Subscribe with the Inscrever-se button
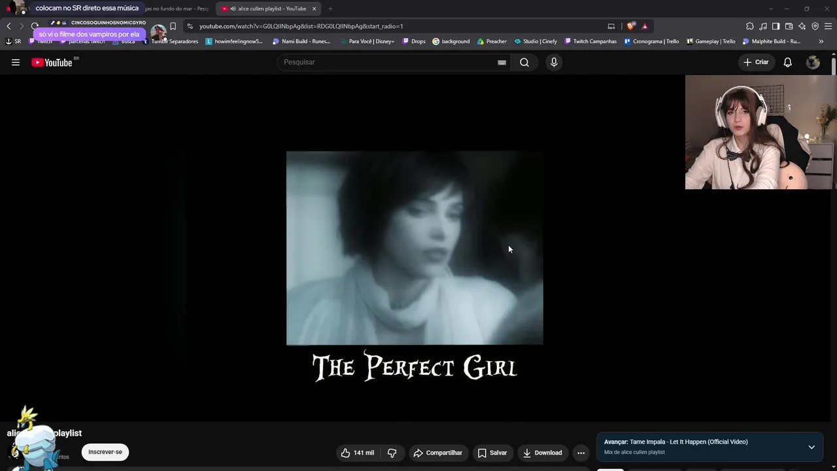This screenshot has width=837, height=471. click(105, 452)
